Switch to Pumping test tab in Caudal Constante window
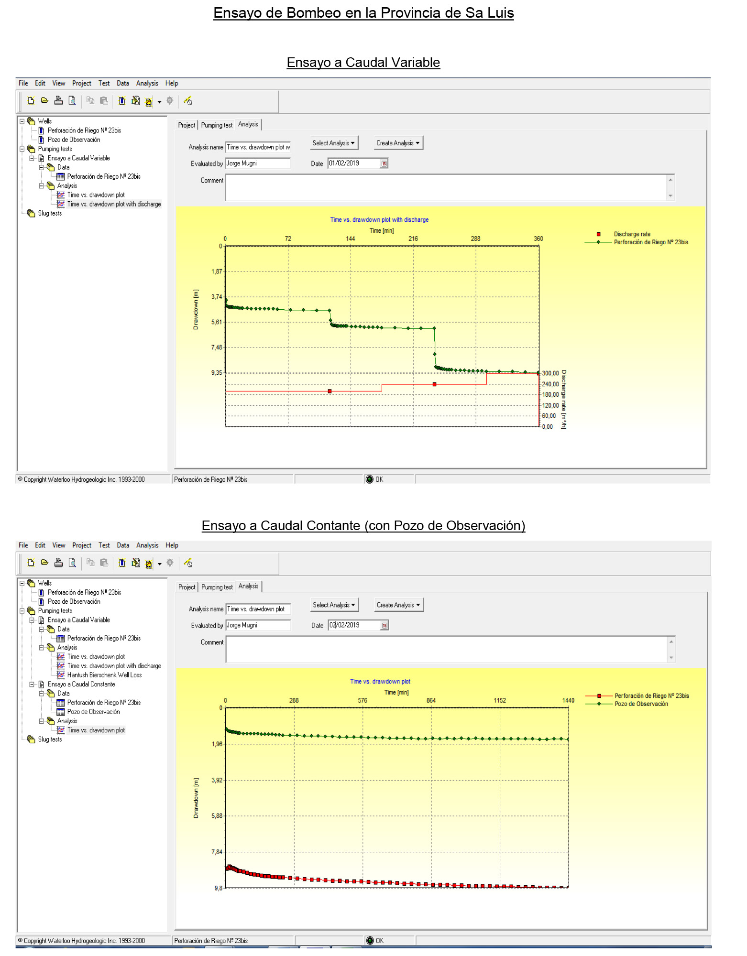Viewport: 747px width, 956px height. (x=217, y=587)
